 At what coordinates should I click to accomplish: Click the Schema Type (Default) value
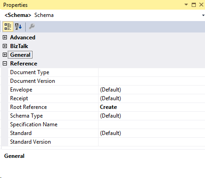tap(111, 116)
